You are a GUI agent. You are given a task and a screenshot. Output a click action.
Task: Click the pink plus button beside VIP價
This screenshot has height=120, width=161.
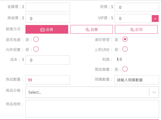pos(155,19)
